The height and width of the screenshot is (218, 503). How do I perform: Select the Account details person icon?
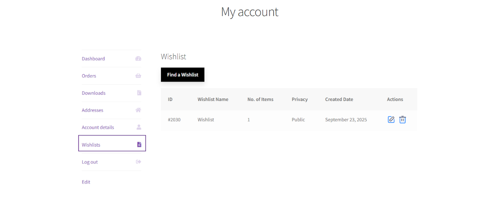(138, 127)
